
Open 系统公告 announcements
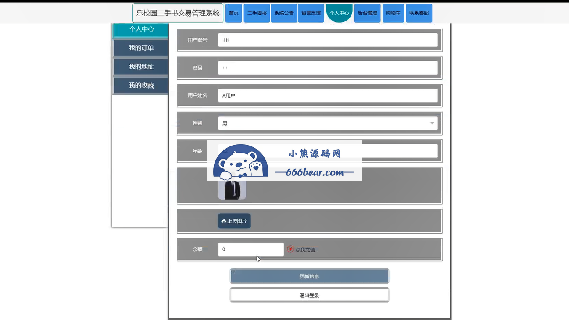click(x=284, y=13)
